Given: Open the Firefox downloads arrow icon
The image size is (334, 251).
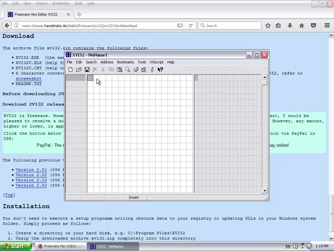Looking at the screenshot, I should (290, 25).
